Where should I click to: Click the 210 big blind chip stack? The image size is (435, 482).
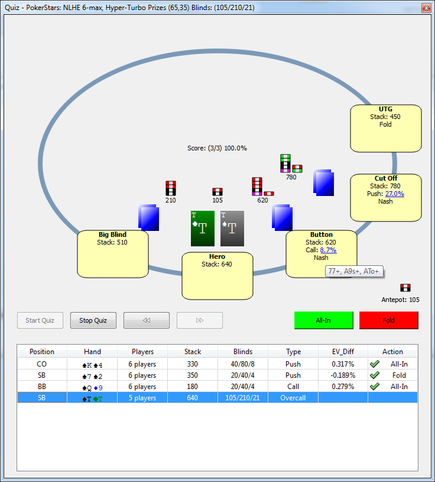point(170,188)
